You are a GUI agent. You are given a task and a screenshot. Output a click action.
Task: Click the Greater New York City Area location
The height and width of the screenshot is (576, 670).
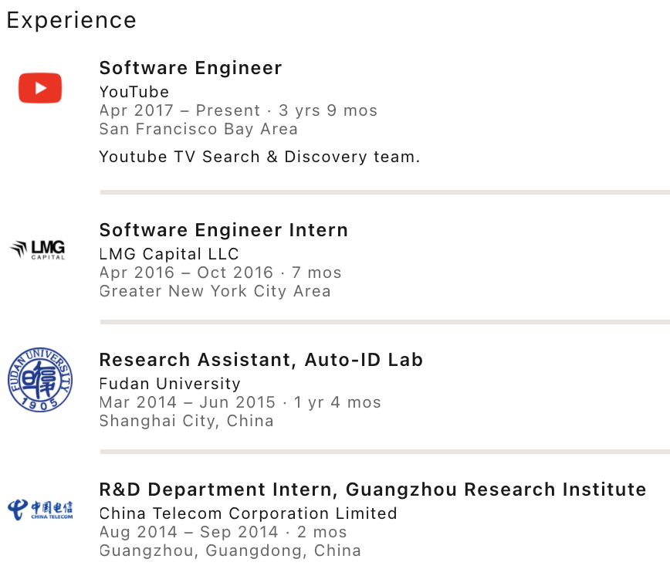[x=215, y=291]
